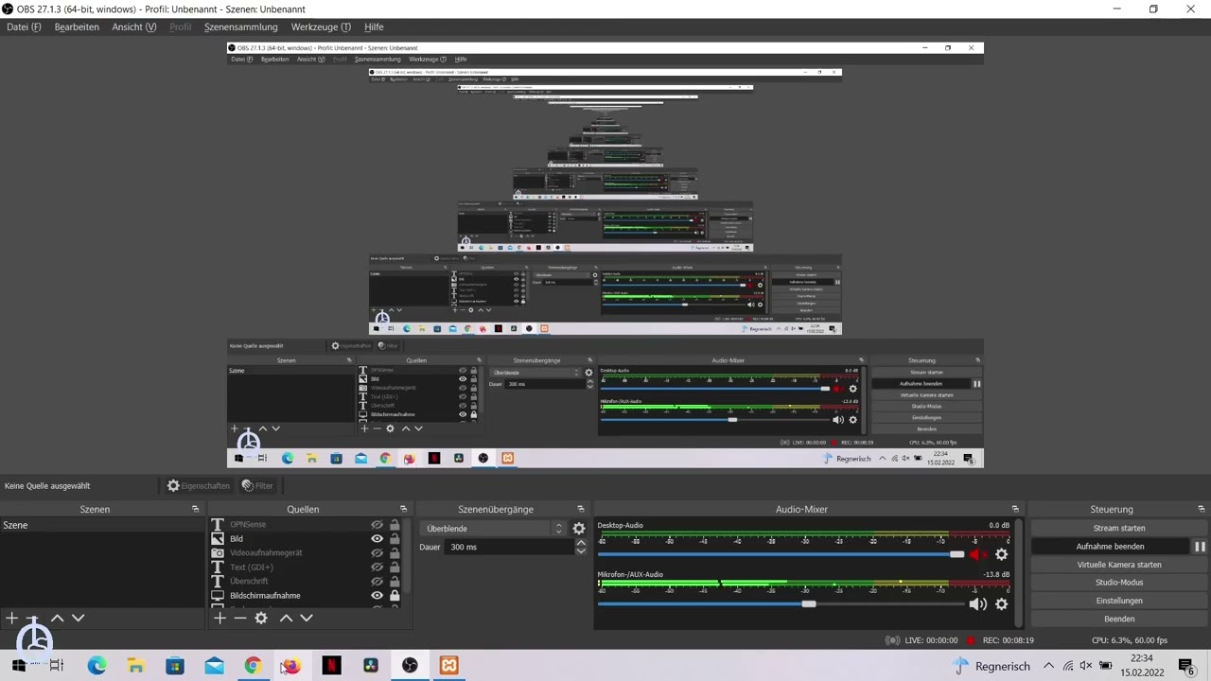
Task: Open DaVinci Resolve from taskbar
Action: tap(371, 666)
